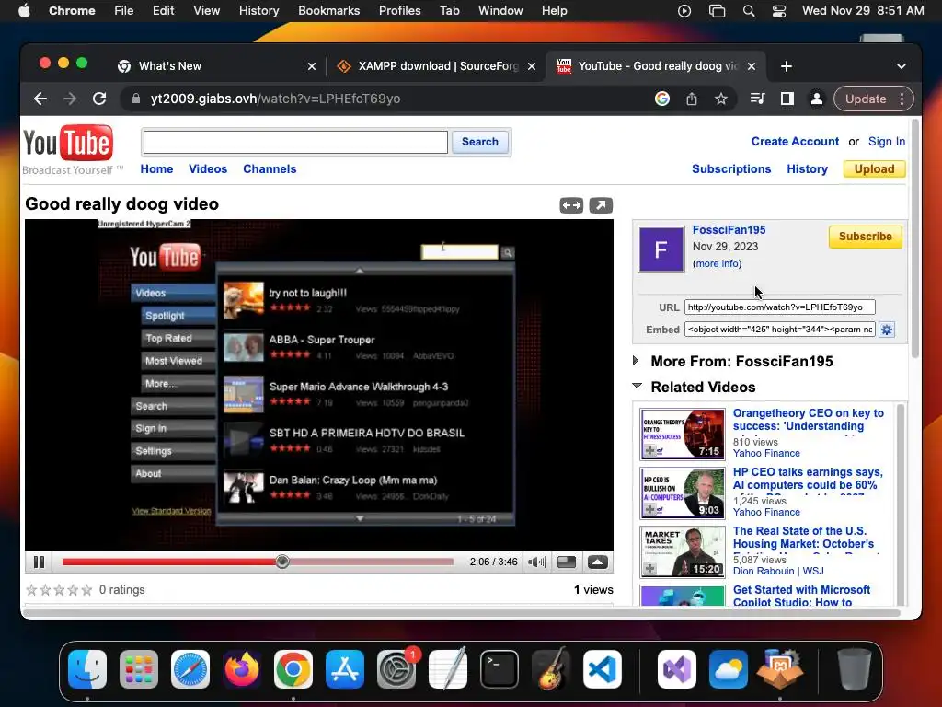Close the What's New tab
The image size is (942, 707).
coord(311,66)
